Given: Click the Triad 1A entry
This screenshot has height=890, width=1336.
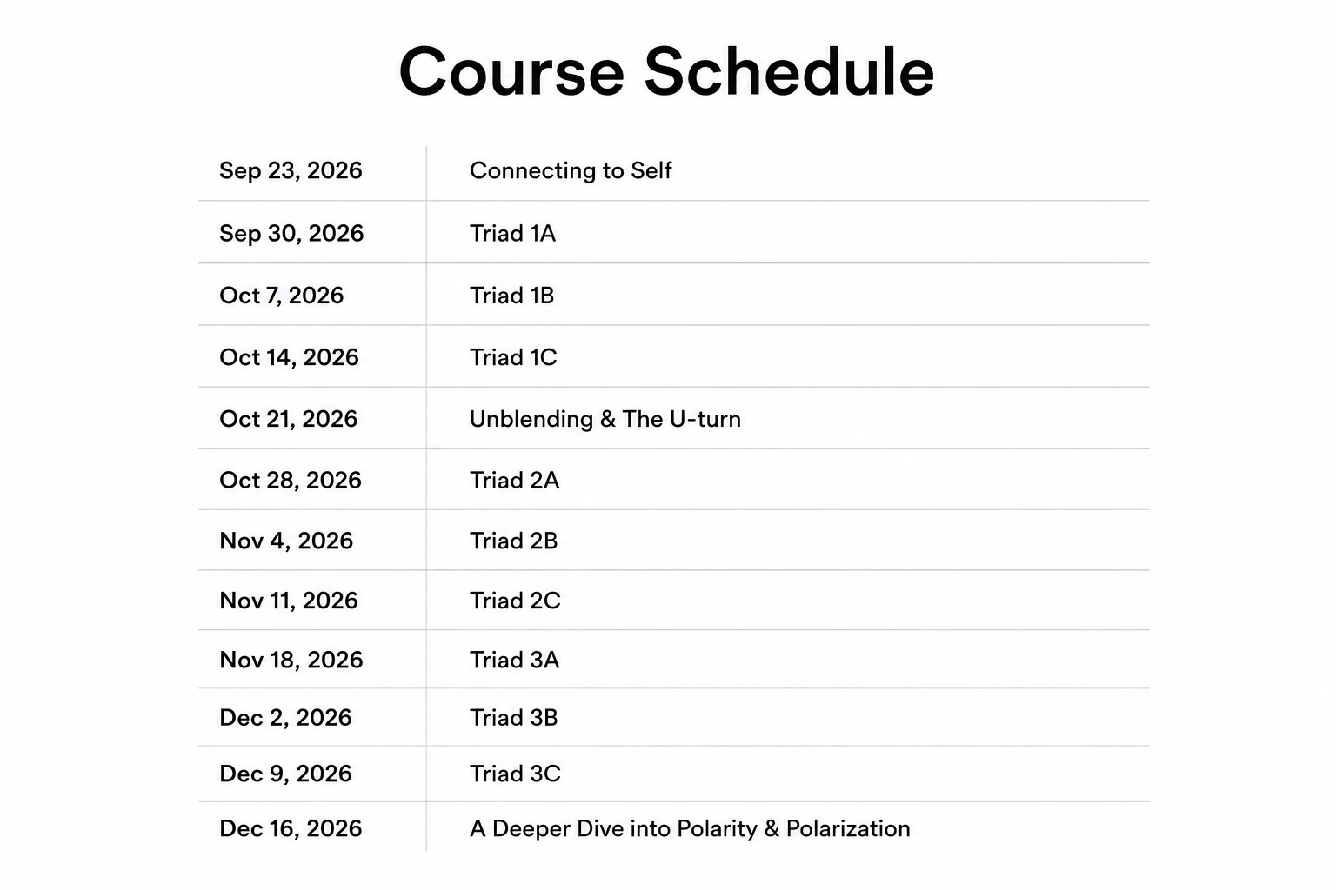Looking at the screenshot, I should (512, 233).
